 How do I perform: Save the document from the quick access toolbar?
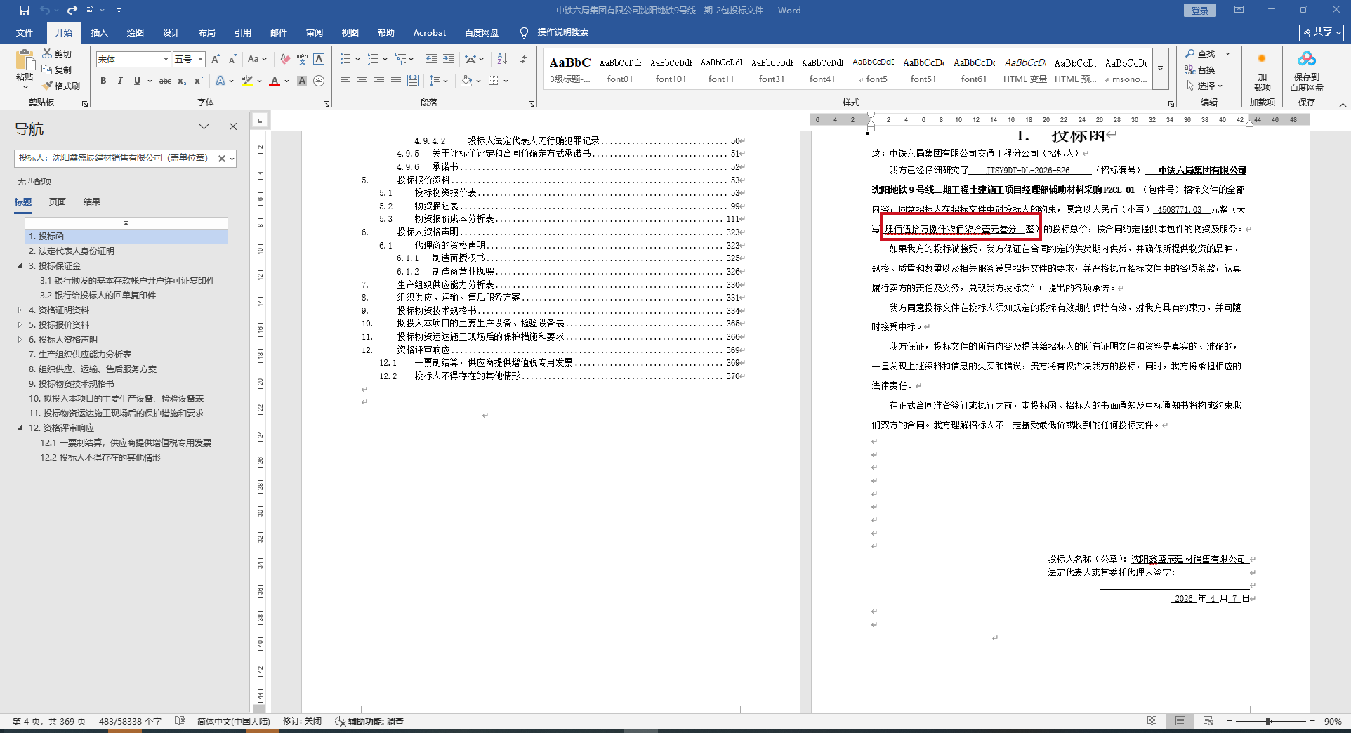(24, 11)
